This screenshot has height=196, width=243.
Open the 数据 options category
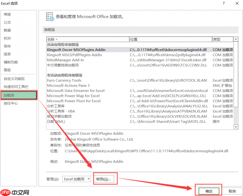[7, 30]
